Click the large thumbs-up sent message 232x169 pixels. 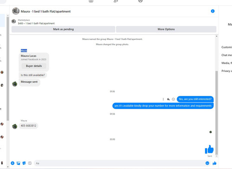coord(209,149)
